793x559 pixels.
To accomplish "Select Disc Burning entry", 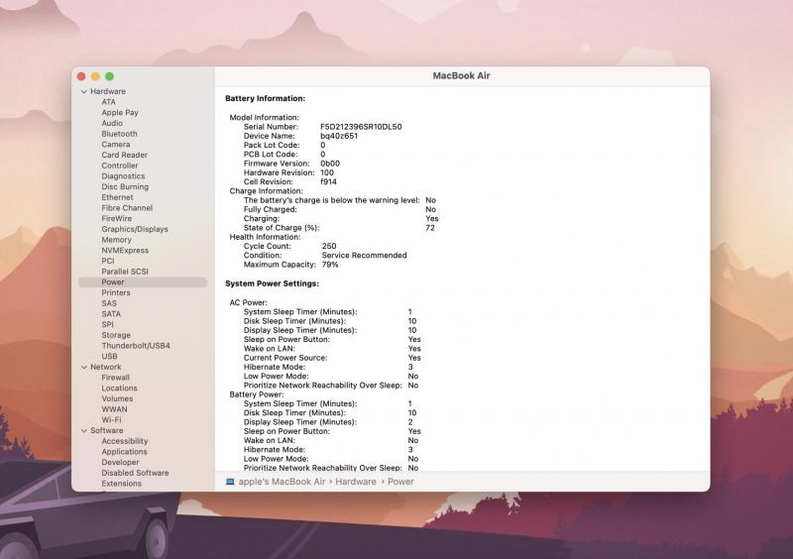I will (125, 187).
